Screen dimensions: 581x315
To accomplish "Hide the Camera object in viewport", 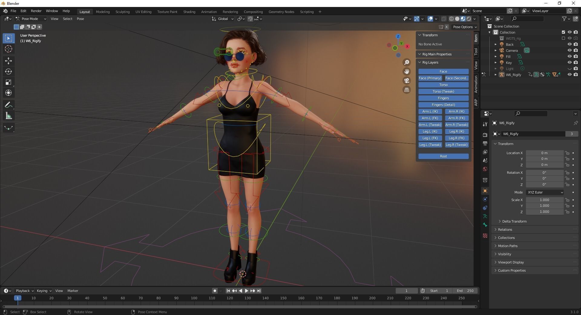I will tap(570, 50).
